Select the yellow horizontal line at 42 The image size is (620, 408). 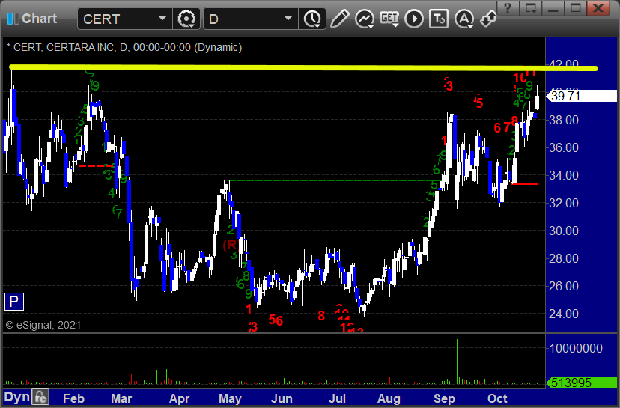tap(303, 68)
